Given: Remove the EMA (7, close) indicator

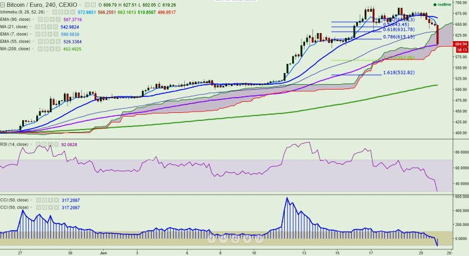Looking at the screenshot, I should (x=56, y=34).
